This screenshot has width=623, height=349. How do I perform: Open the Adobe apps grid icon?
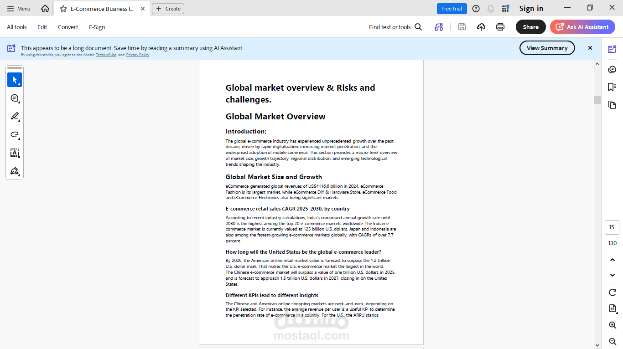(x=505, y=9)
